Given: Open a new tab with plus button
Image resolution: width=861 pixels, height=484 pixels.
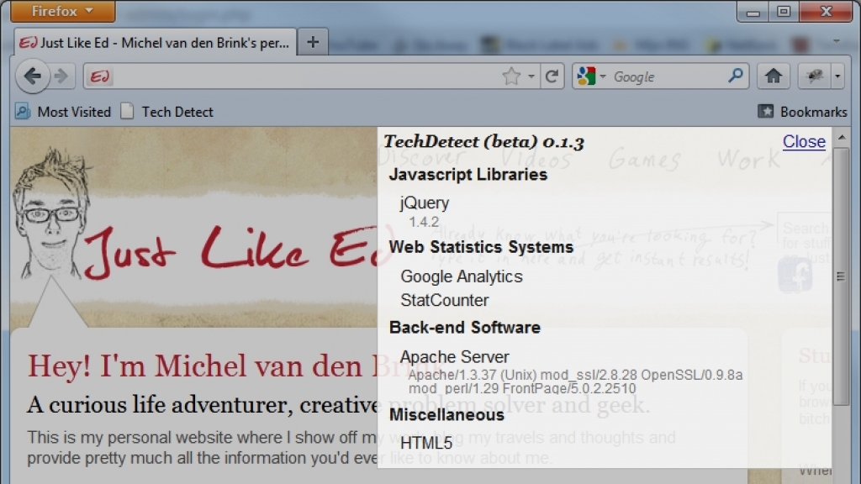Looking at the screenshot, I should [313, 42].
